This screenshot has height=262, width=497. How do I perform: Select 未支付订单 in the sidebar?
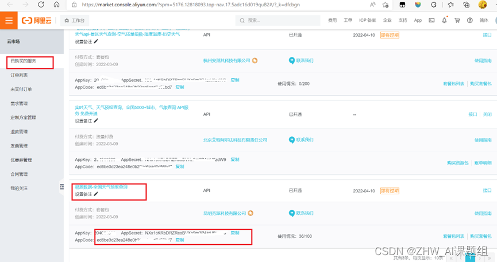pyautogui.click(x=21, y=89)
